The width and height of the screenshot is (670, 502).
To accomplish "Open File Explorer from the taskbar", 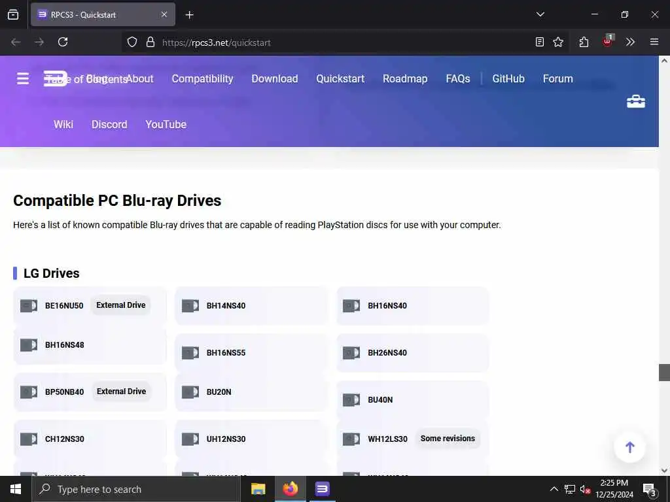I will point(258,489).
